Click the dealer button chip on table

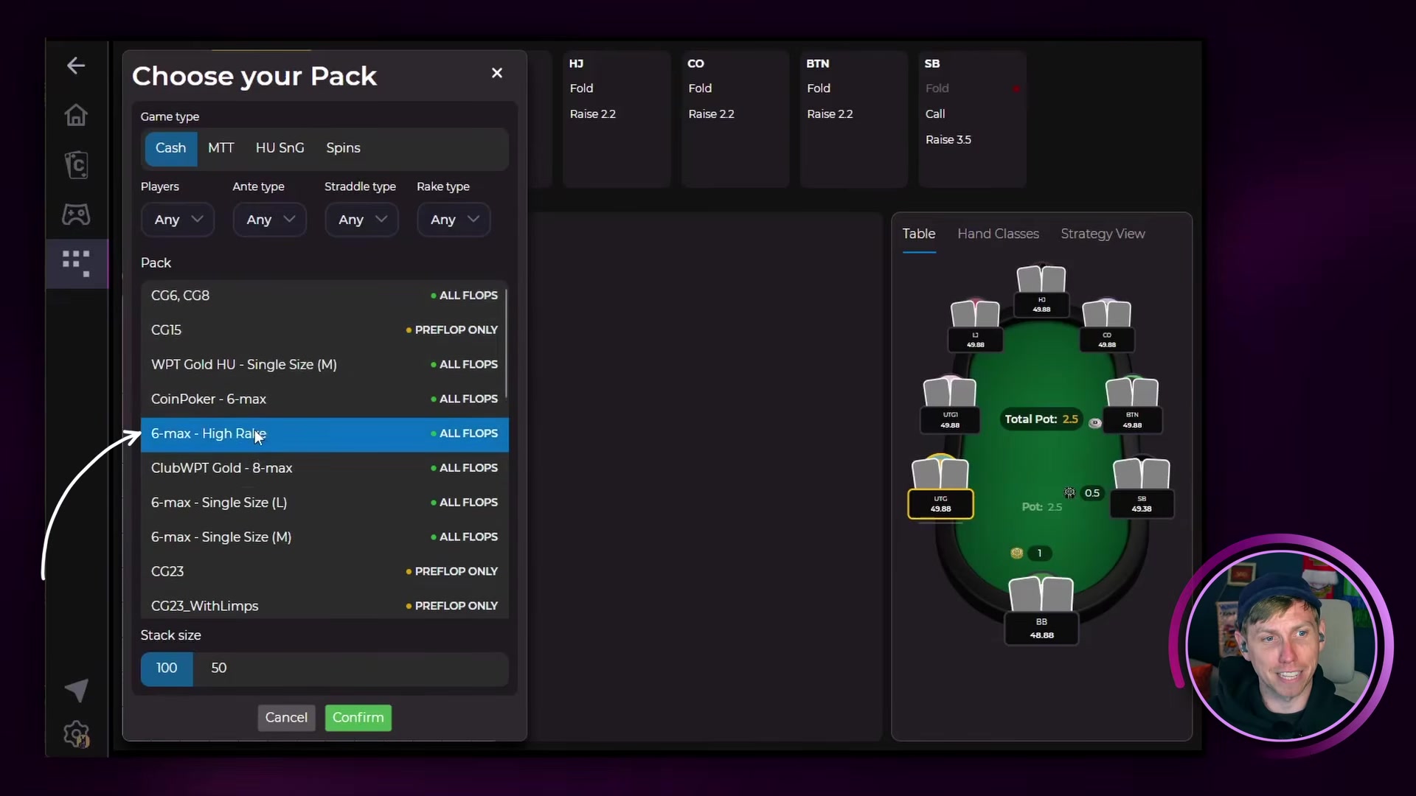click(1095, 423)
